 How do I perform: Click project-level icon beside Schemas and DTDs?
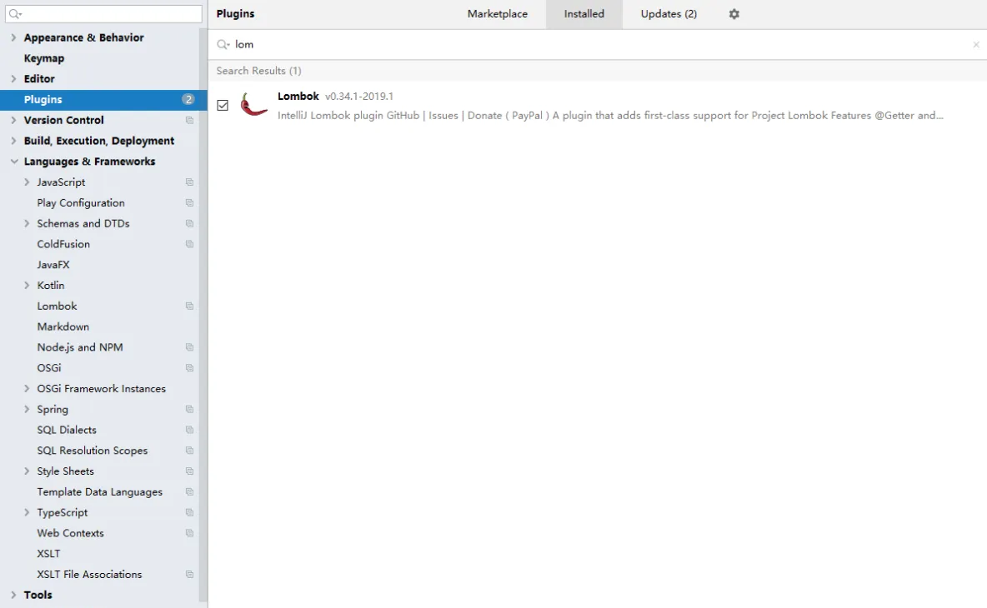pos(189,224)
